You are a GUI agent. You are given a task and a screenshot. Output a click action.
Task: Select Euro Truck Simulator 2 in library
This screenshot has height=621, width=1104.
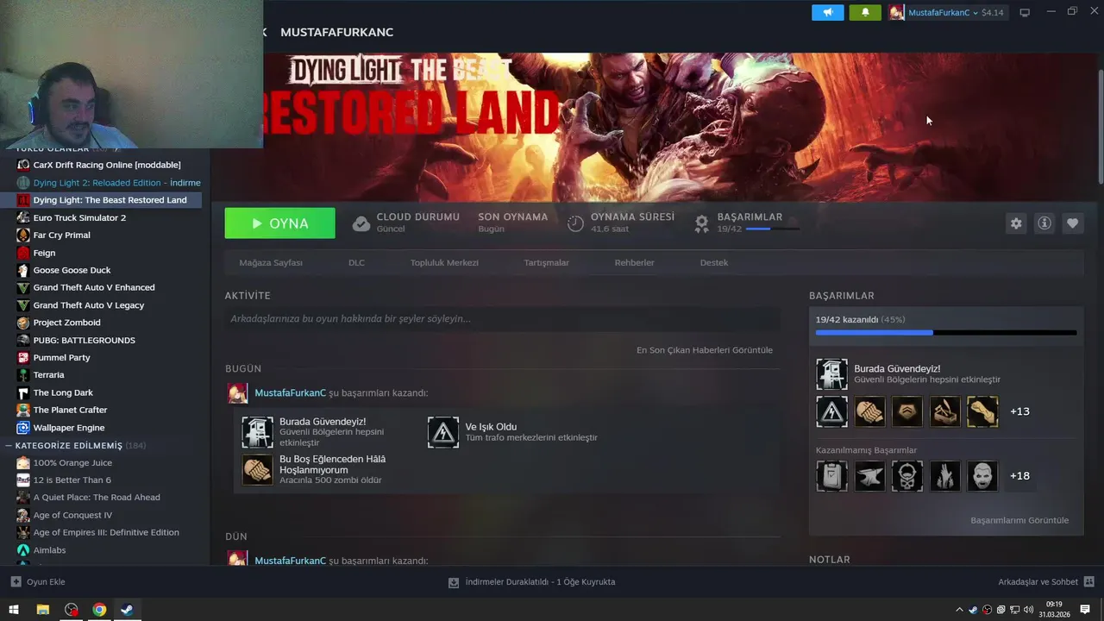coord(79,217)
